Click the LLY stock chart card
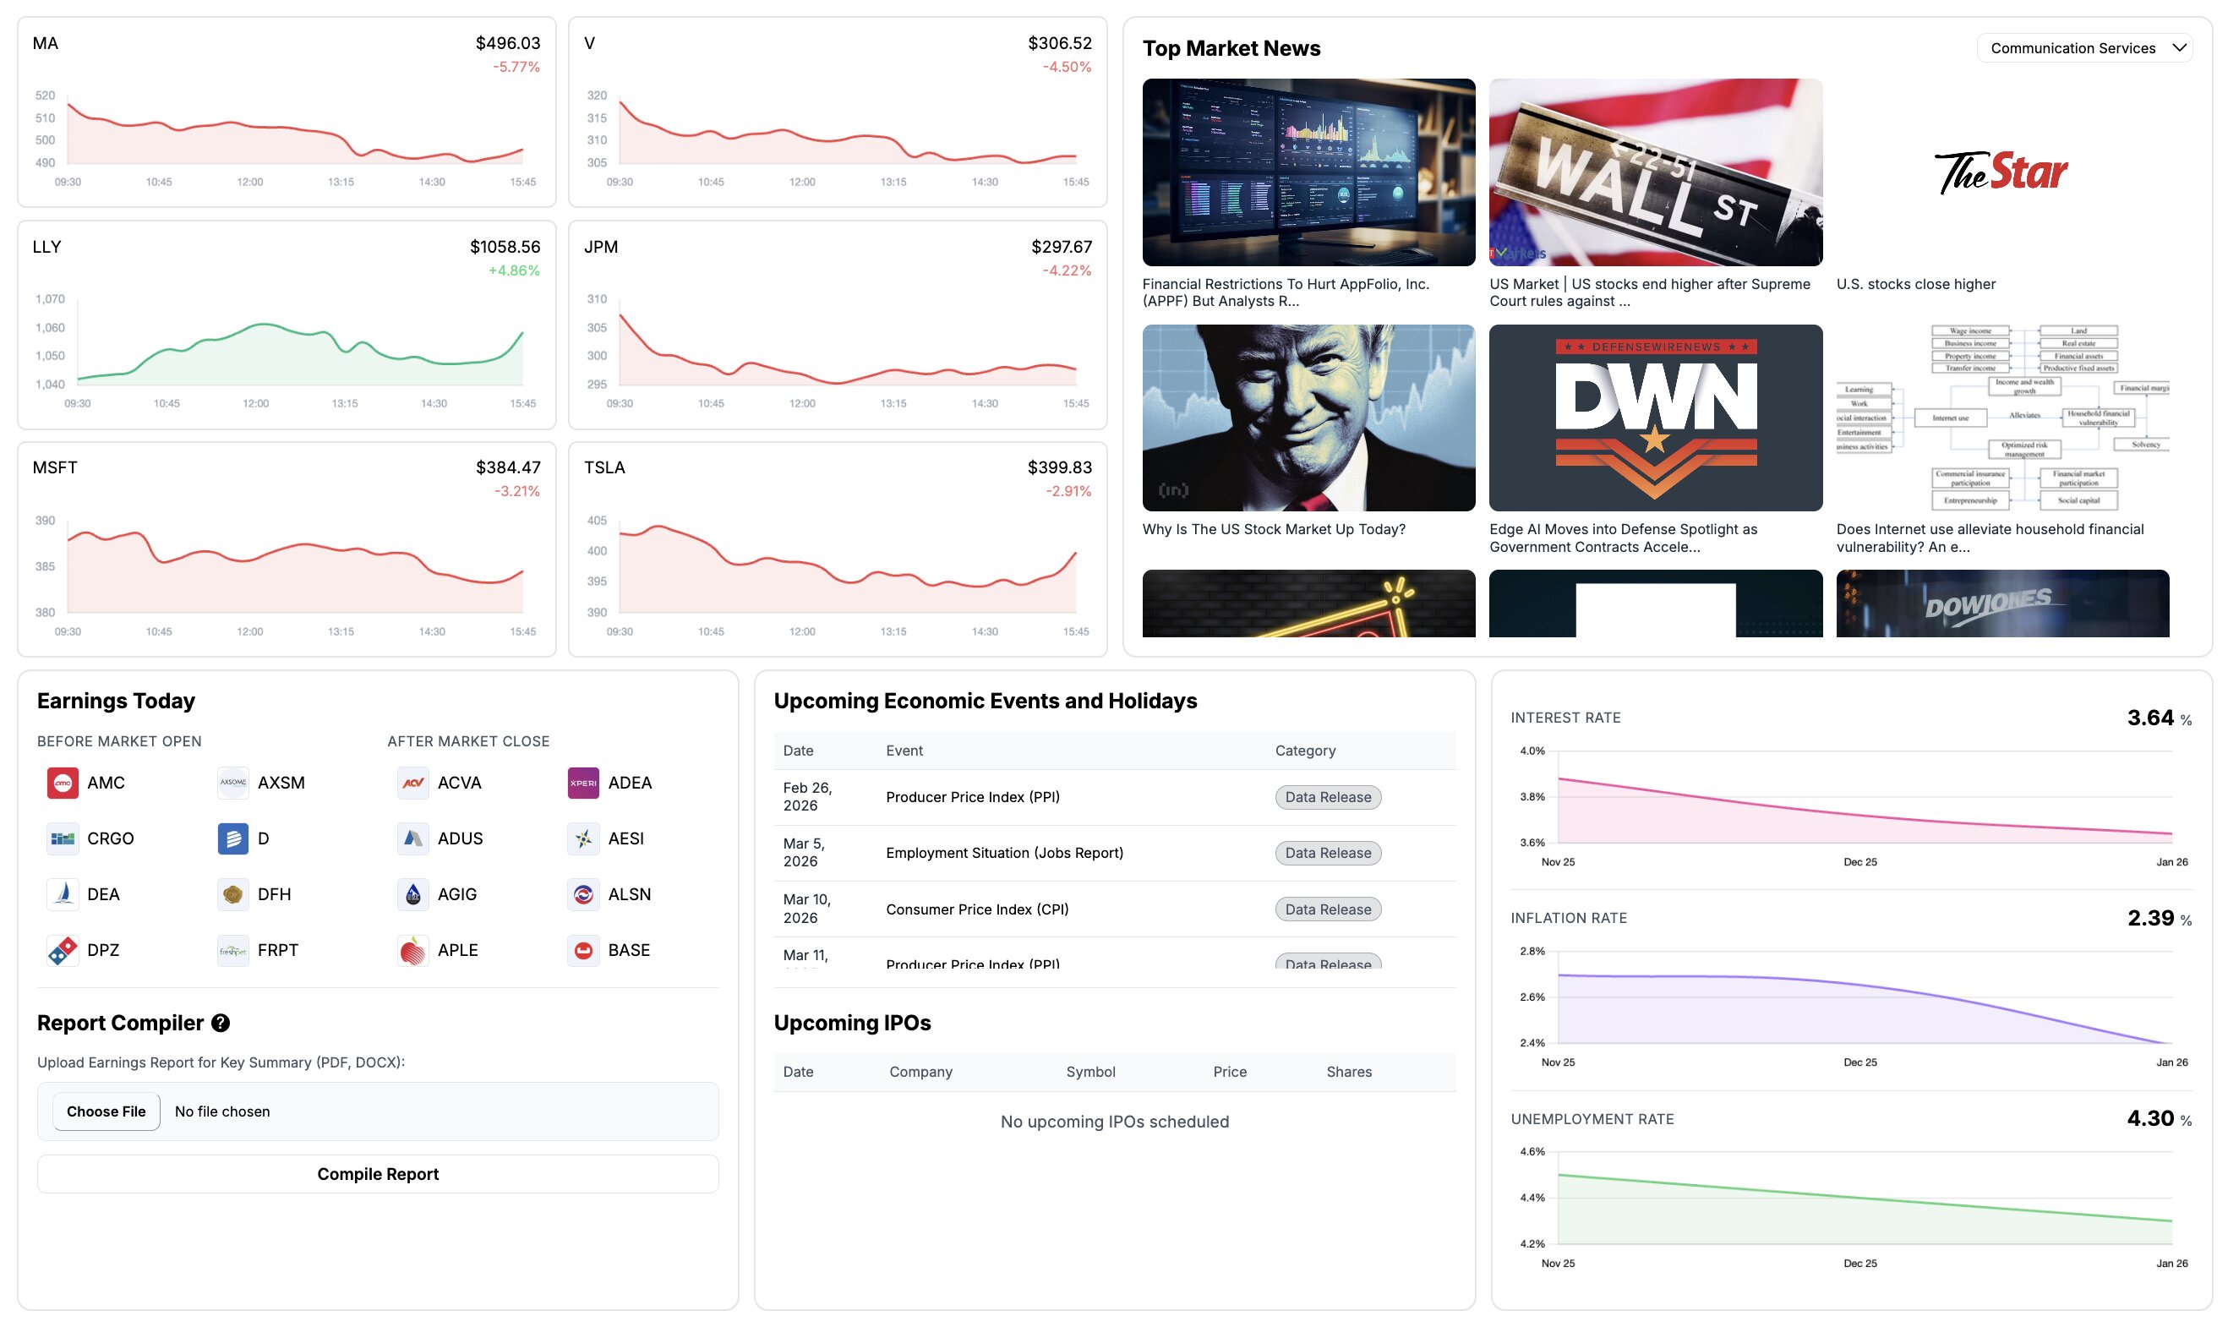Image resolution: width=2228 pixels, height=1327 pixels. click(x=286, y=325)
